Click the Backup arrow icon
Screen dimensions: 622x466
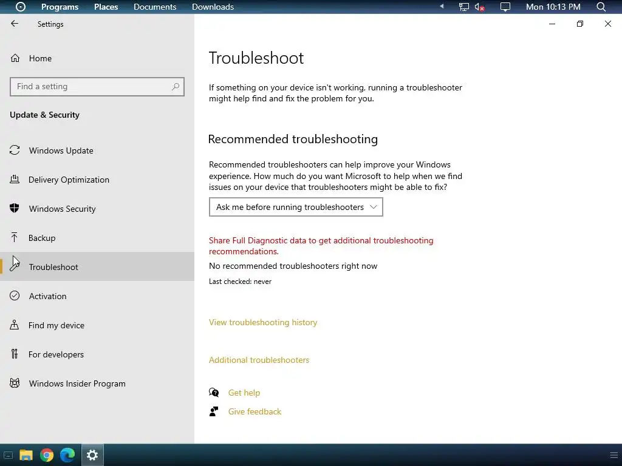pos(15,237)
